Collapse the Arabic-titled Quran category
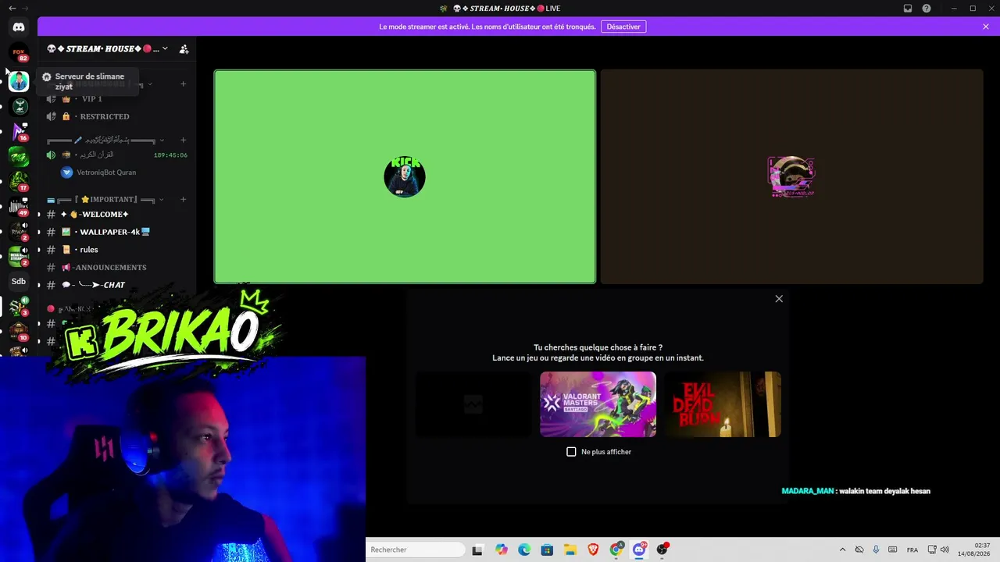This screenshot has width=1000, height=562. 162,140
